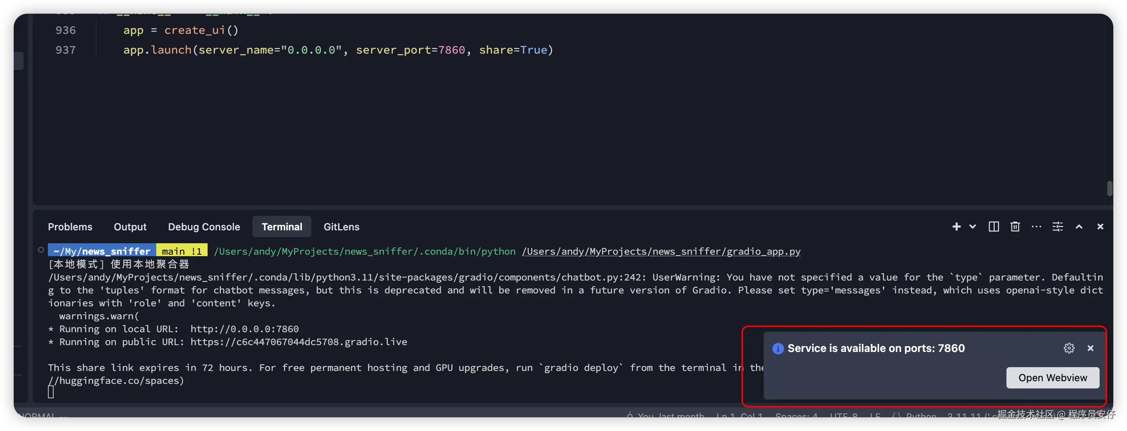Switch to the Output tab
The height and width of the screenshot is (431, 1127).
coord(130,227)
